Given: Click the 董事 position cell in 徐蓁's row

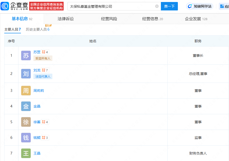Looking at the screenshot, I should (x=198, y=122).
